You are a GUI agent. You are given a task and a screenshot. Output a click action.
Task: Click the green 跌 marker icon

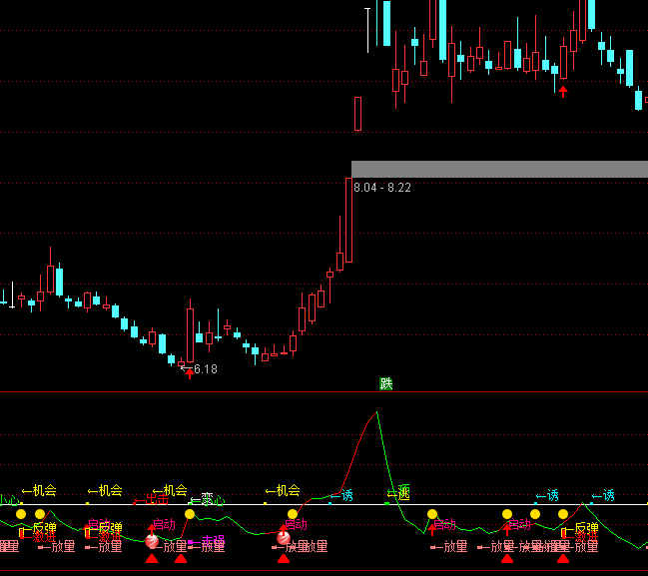[386, 383]
